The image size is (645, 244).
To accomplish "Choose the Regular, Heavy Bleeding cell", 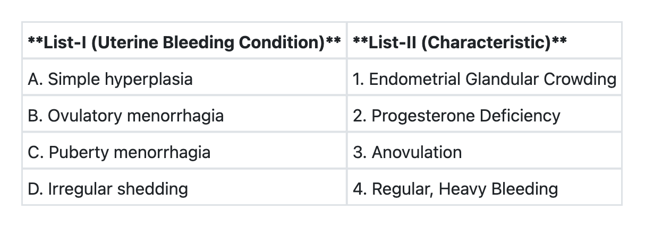I will tap(455, 189).
